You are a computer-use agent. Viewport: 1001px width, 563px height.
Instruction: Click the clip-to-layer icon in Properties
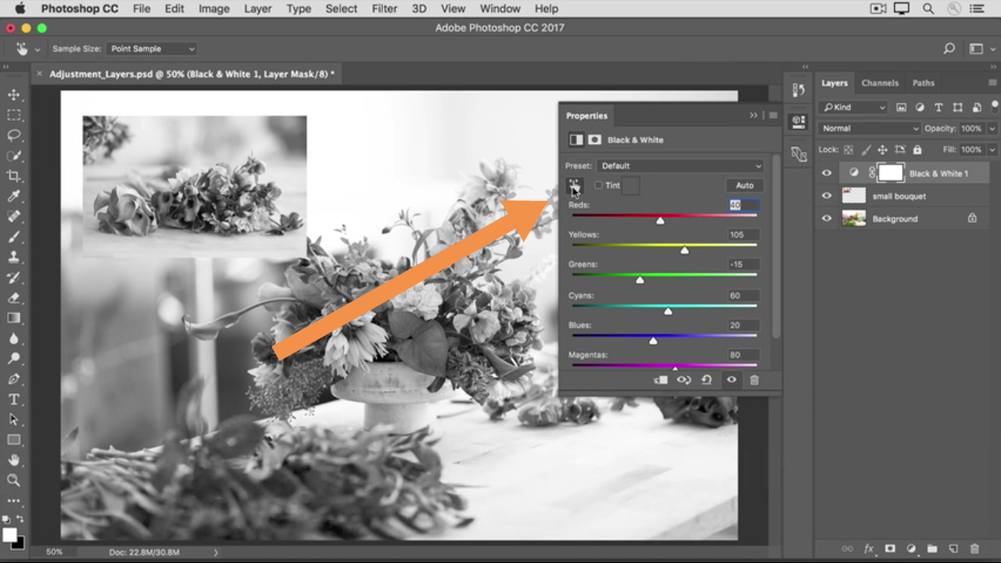click(x=661, y=380)
